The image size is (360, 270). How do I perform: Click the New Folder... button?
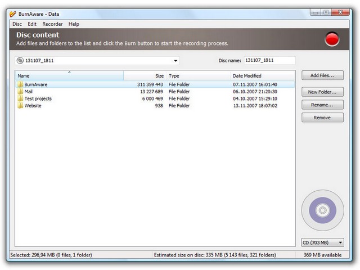coord(322,92)
